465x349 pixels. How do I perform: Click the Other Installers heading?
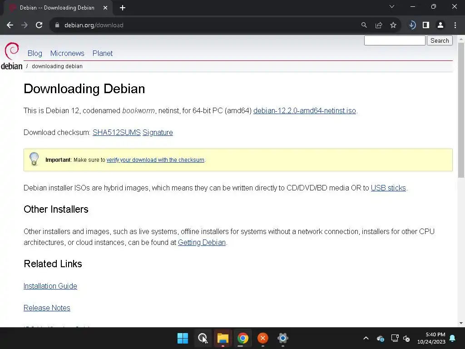(56, 209)
